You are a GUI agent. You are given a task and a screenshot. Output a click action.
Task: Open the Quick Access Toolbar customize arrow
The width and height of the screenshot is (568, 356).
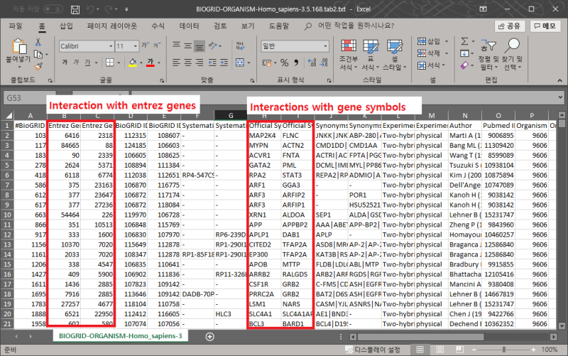(126, 9)
